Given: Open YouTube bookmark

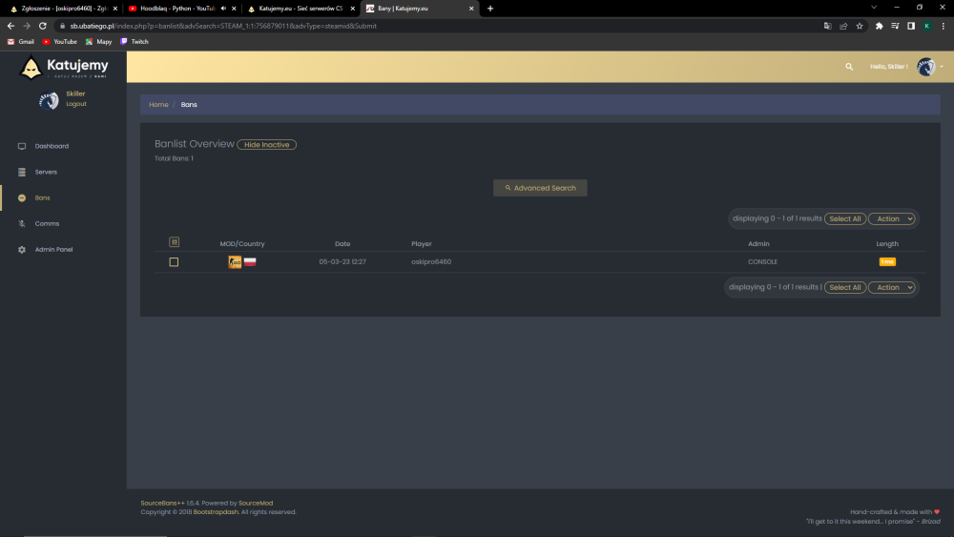Looking at the screenshot, I should [59, 42].
